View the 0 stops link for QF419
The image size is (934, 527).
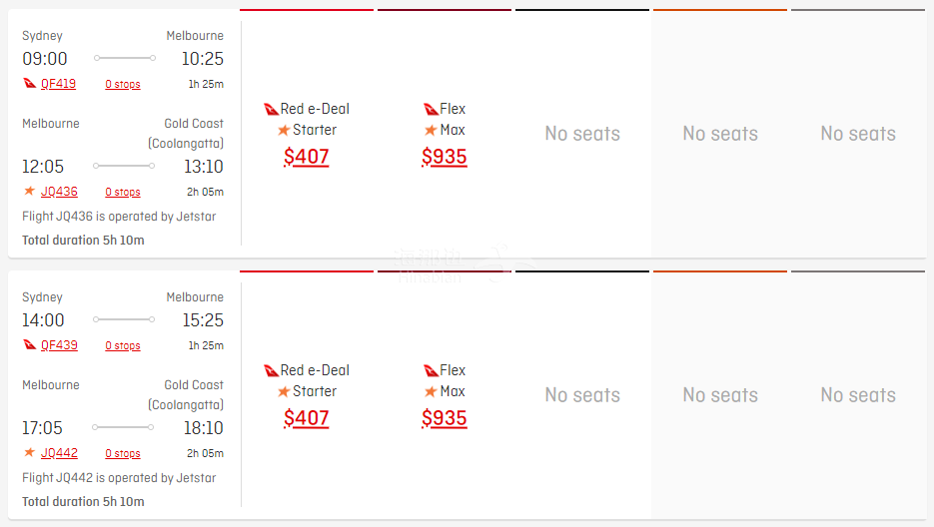123,85
